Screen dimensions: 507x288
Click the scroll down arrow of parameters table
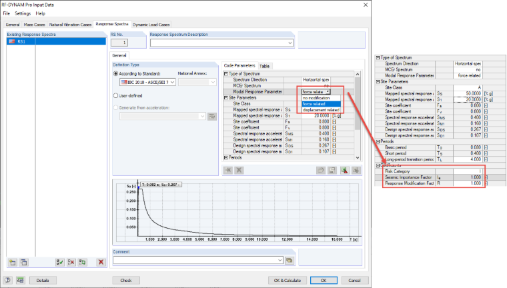(x=358, y=158)
